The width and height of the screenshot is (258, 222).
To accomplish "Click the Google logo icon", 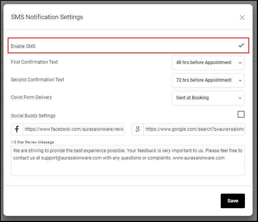I will click(138, 129).
